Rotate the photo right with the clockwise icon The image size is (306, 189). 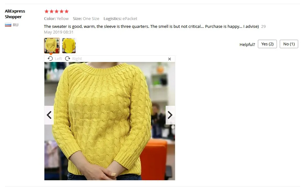[68, 59]
